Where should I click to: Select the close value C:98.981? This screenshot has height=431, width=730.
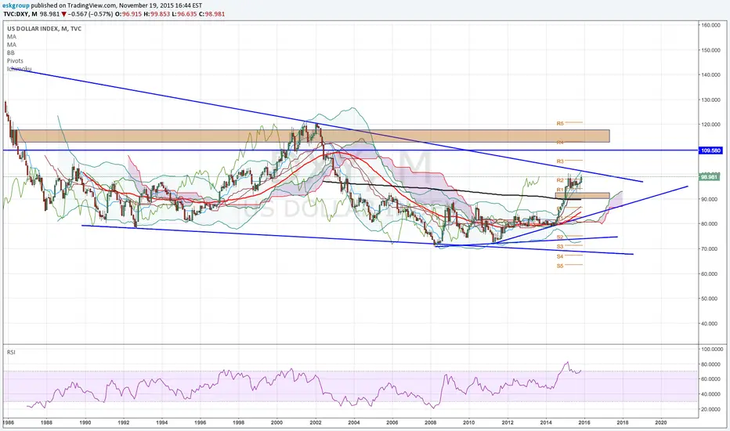pos(211,14)
